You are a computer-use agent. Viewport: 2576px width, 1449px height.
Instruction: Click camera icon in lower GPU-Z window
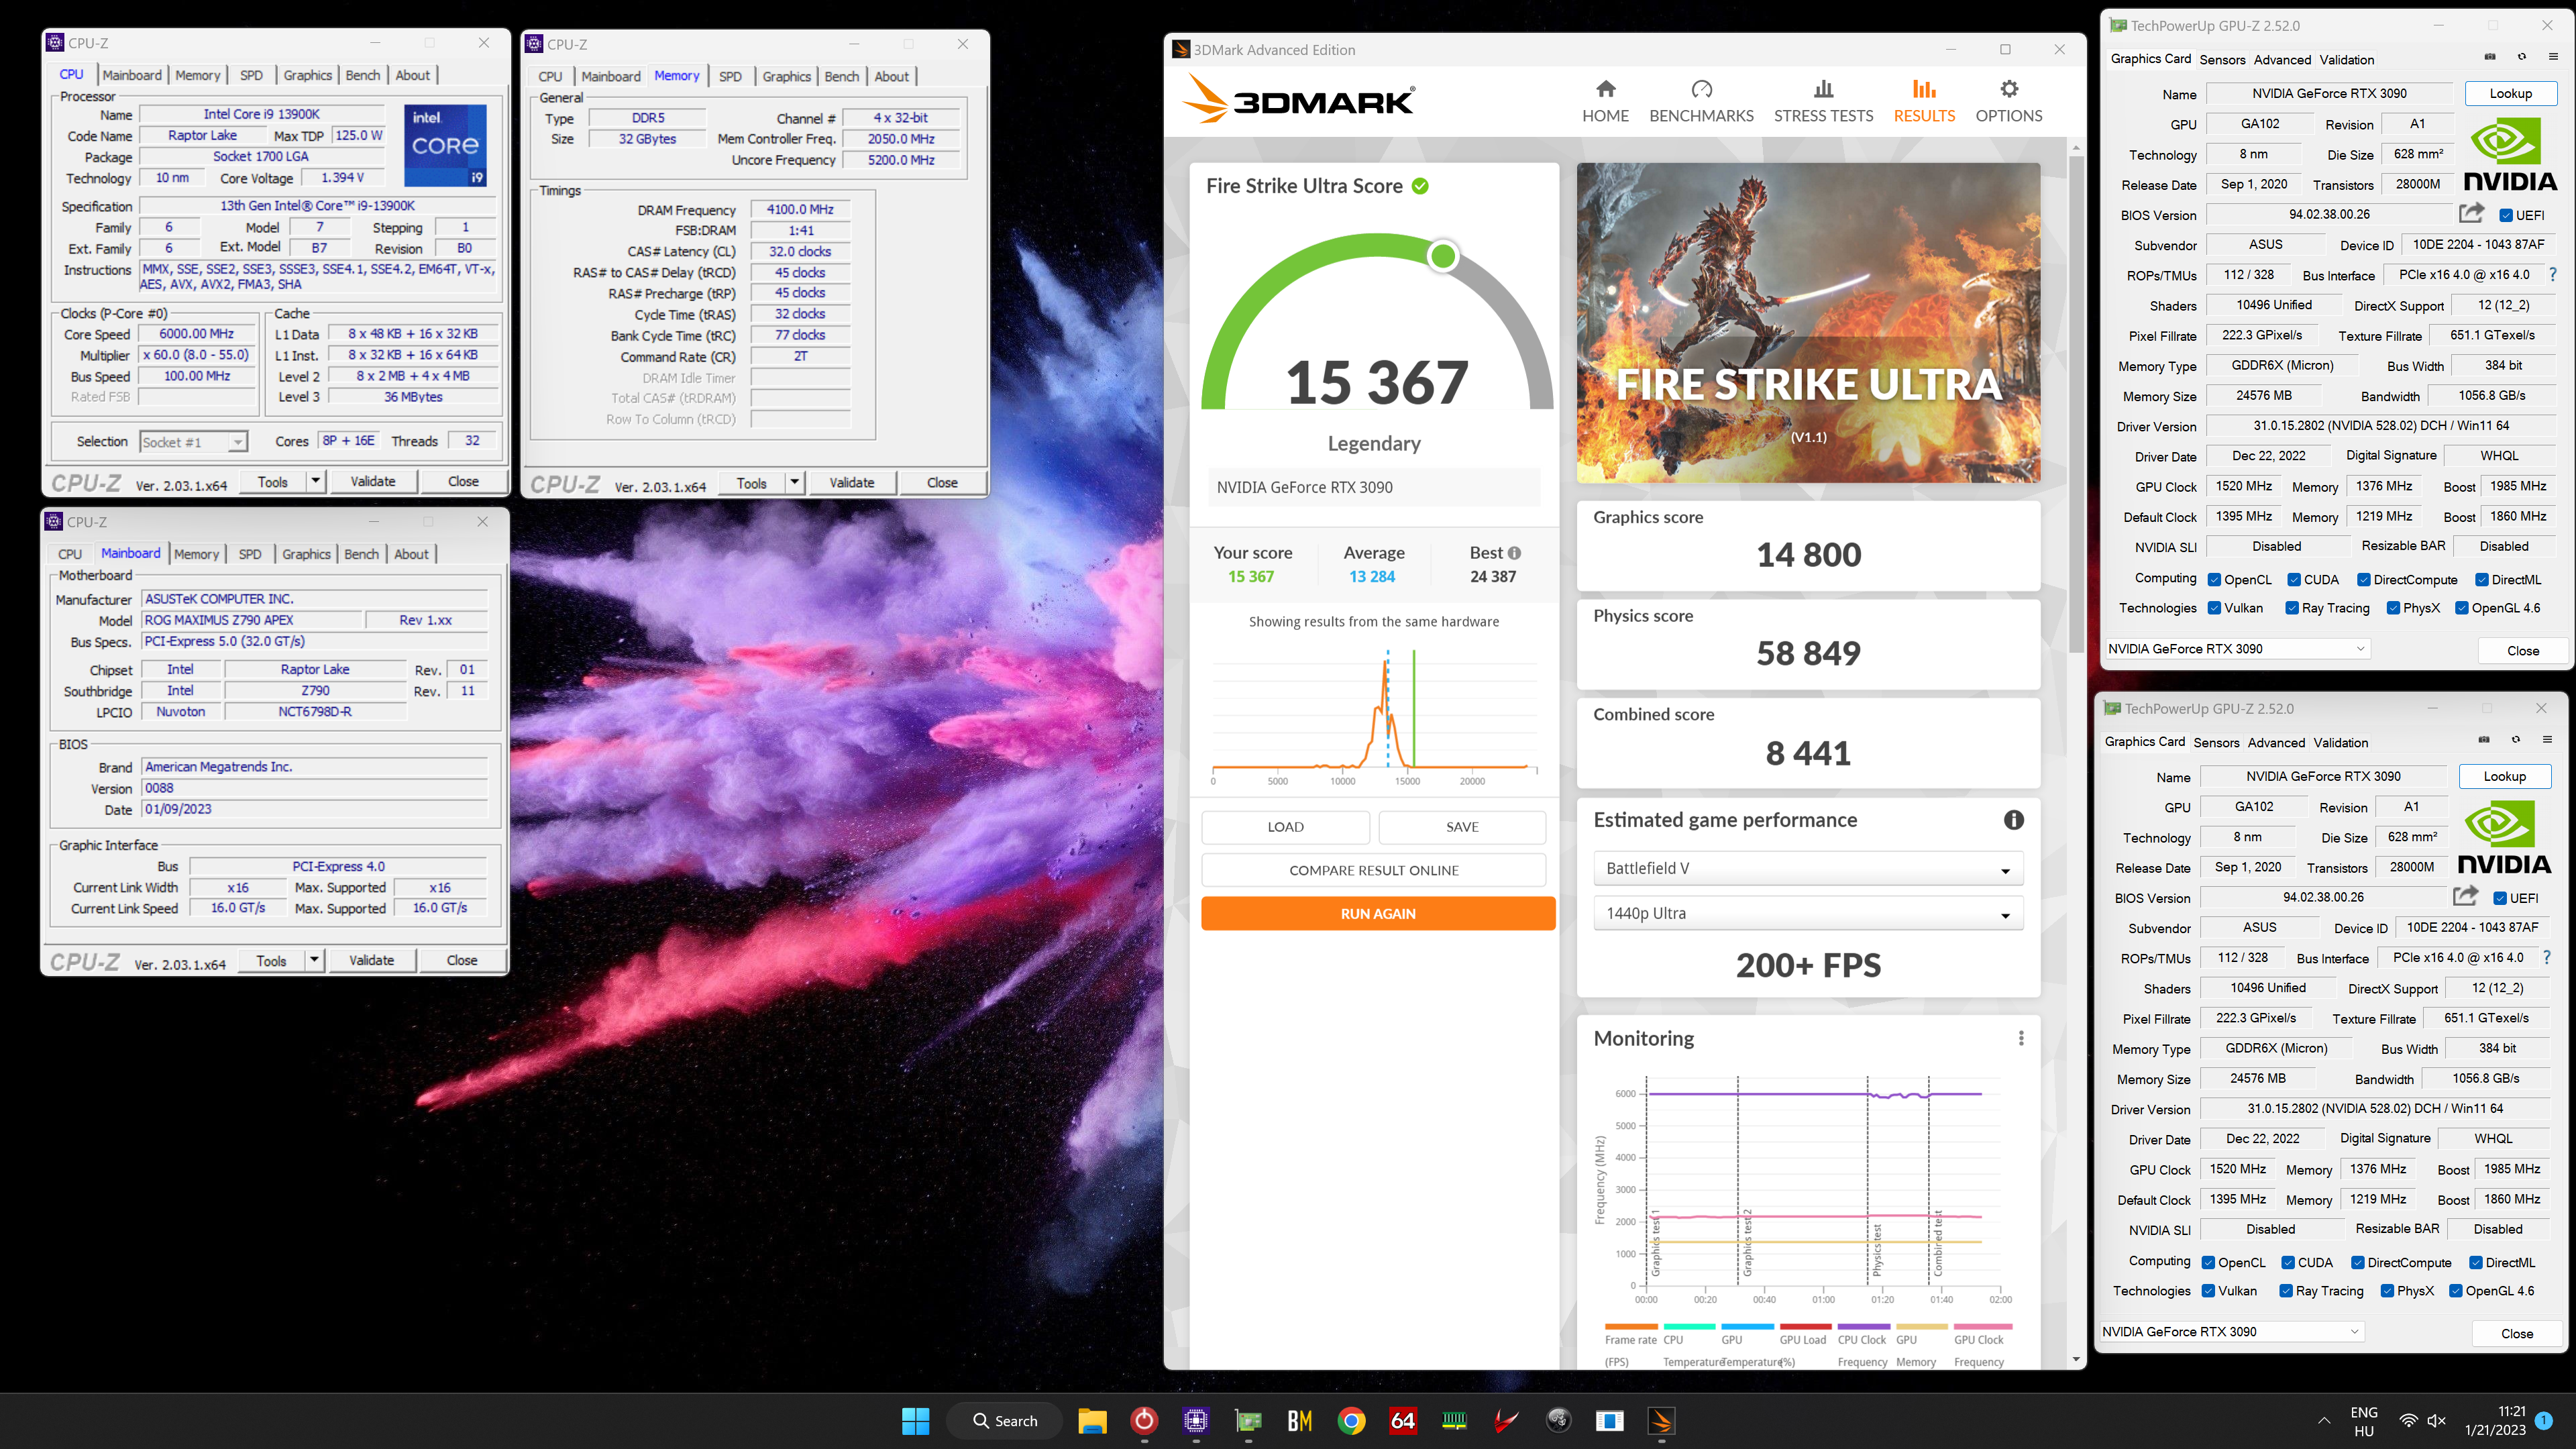(2484, 740)
